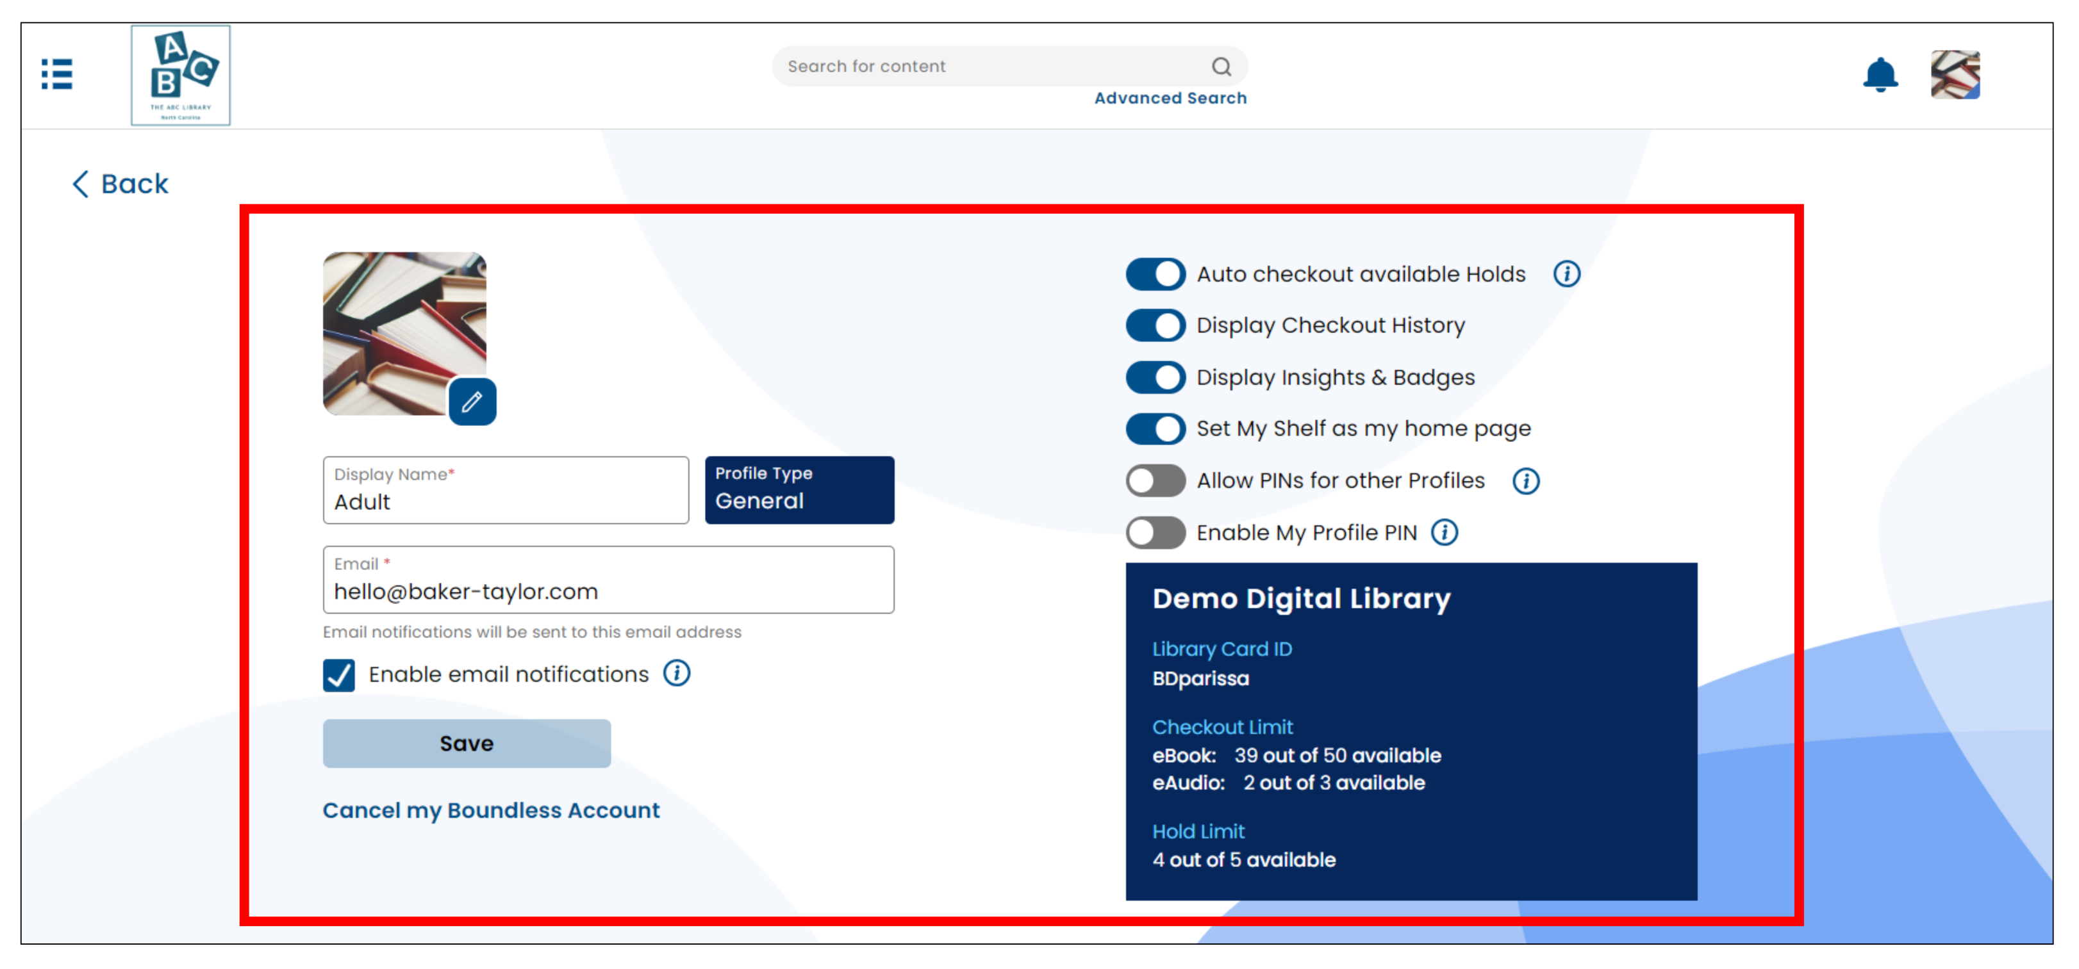Viewport: 2079px width, 969px height.
Task: View info about Enable My Profile PIN
Action: coord(1445,532)
